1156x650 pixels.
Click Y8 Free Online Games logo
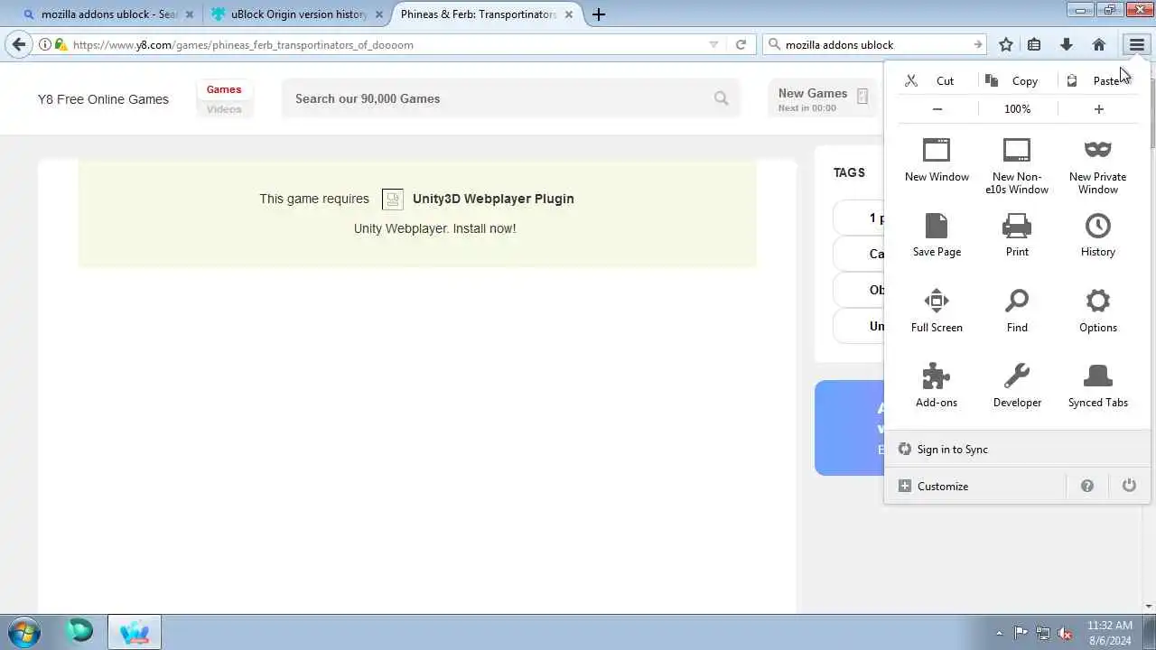pos(103,99)
